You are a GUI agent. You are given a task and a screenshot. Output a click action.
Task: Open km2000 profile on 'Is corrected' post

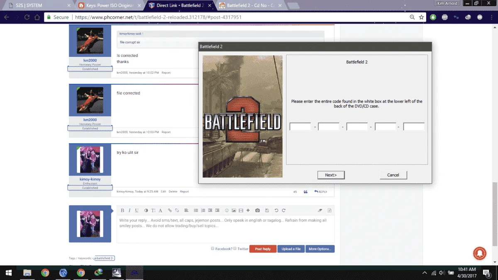pyautogui.click(x=90, y=61)
